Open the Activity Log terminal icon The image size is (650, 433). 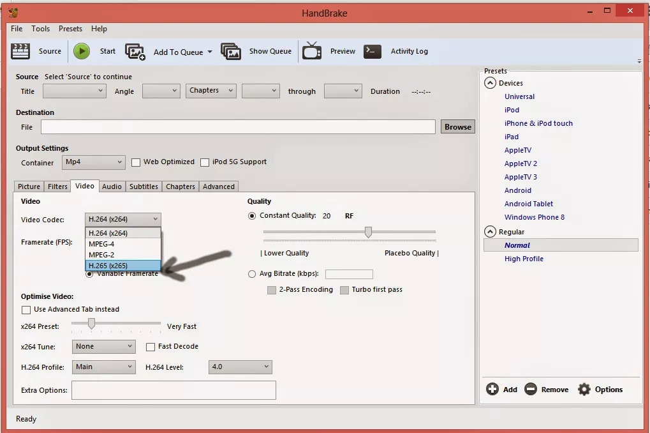[x=373, y=51]
